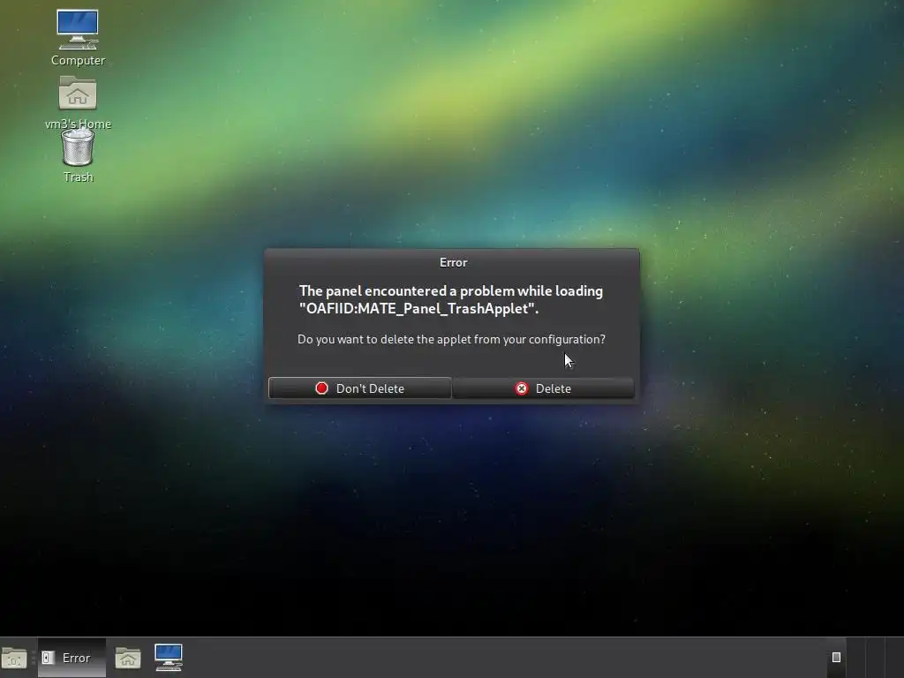Click the Show Desktop icon in the panel
Screen dimensions: 904x678
tap(14, 658)
